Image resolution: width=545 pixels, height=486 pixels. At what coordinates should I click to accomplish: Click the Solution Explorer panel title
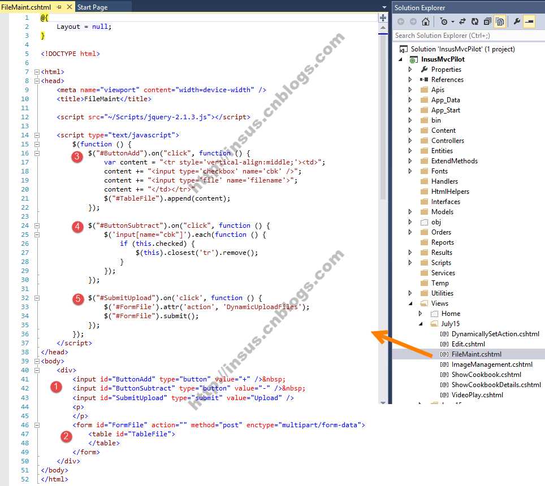[x=419, y=8]
